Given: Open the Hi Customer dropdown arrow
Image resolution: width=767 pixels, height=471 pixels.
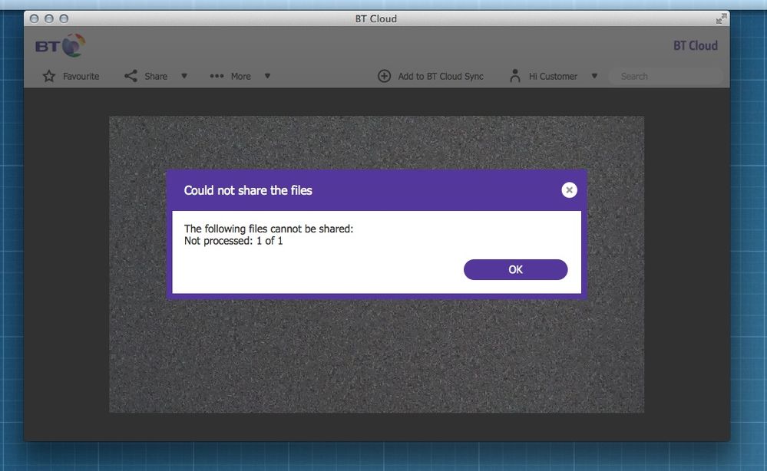Looking at the screenshot, I should (x=594, y=76).
